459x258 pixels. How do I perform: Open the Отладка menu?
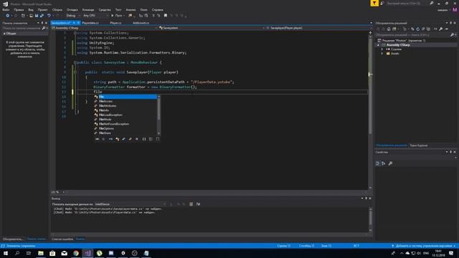72,9
